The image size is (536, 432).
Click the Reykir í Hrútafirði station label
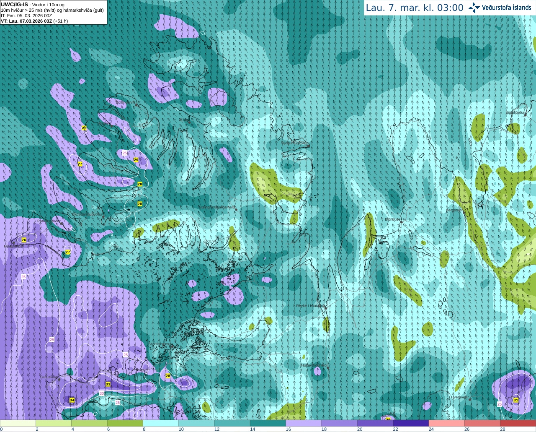tap(310, 306)
